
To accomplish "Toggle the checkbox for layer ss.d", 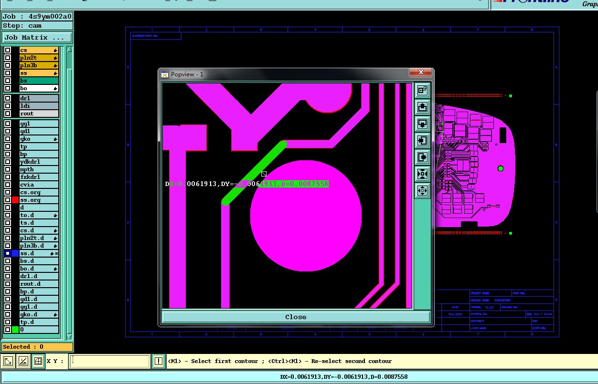I will click(x=8, y=253).
